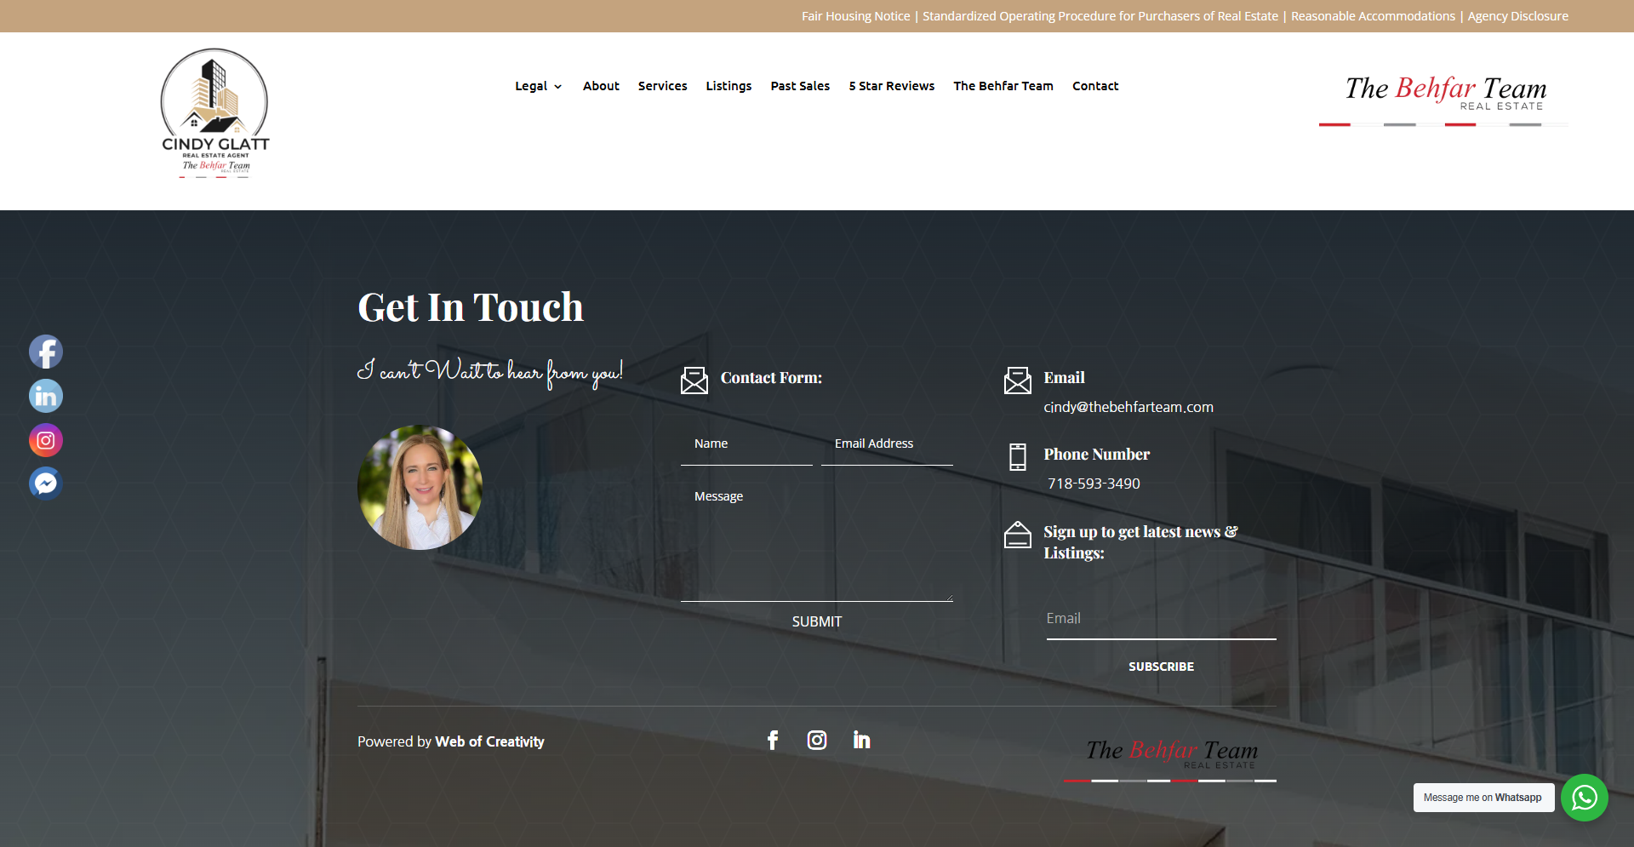Click the footer Instagram icon

pos(817,741)
